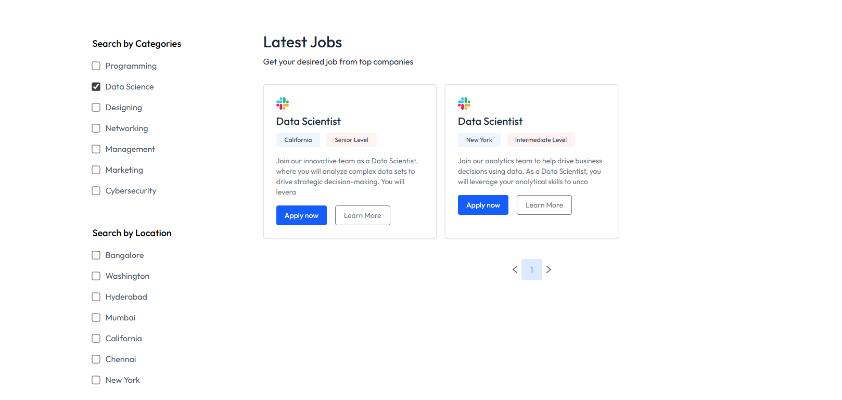Go to previous page arrow

point(515,269)
